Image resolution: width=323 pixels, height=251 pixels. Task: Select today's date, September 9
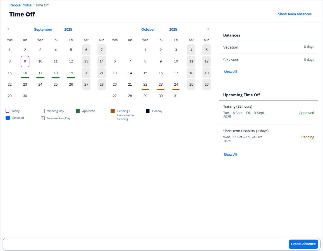click(25, 61)
